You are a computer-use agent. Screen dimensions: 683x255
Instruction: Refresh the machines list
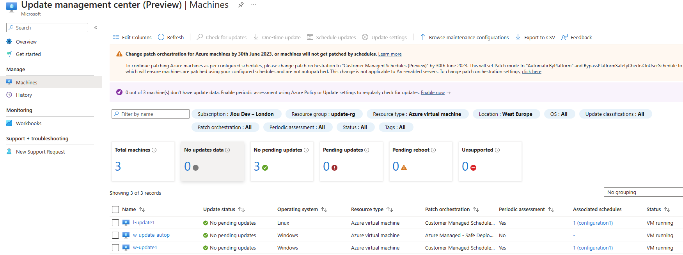[171, 37]
